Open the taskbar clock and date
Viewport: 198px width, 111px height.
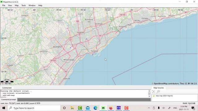pyautogui.click(x=184, y=108)
